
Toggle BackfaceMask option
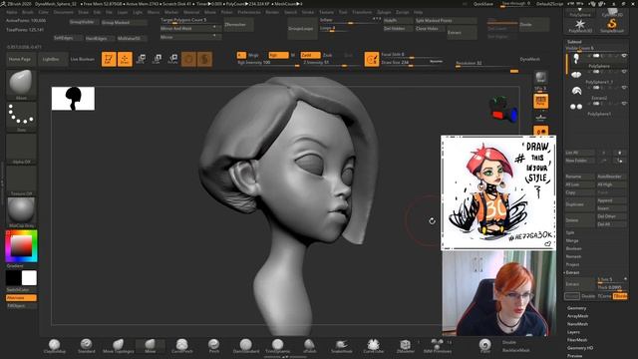tap(515, 350)
